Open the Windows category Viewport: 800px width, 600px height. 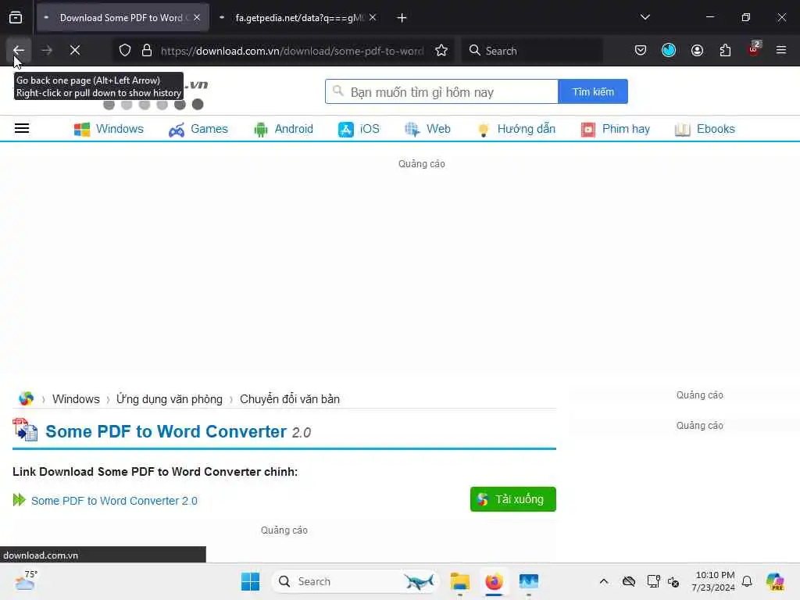click(x=109, y=129)
